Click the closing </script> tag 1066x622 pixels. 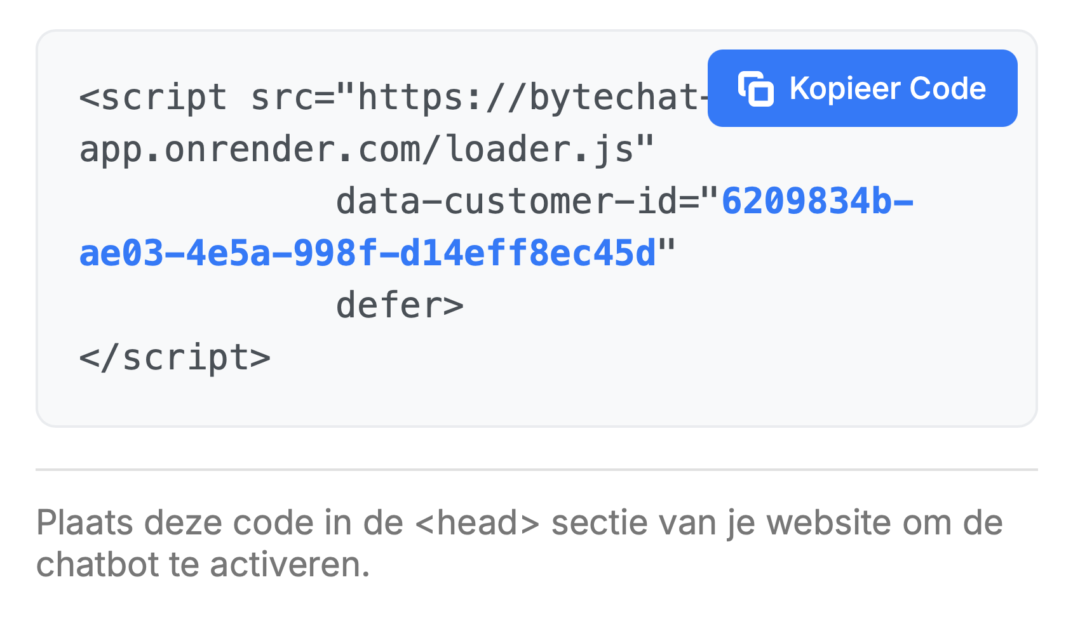[x=175, y=357]
